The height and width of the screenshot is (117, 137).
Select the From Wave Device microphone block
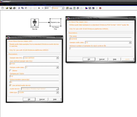[35, 22]
